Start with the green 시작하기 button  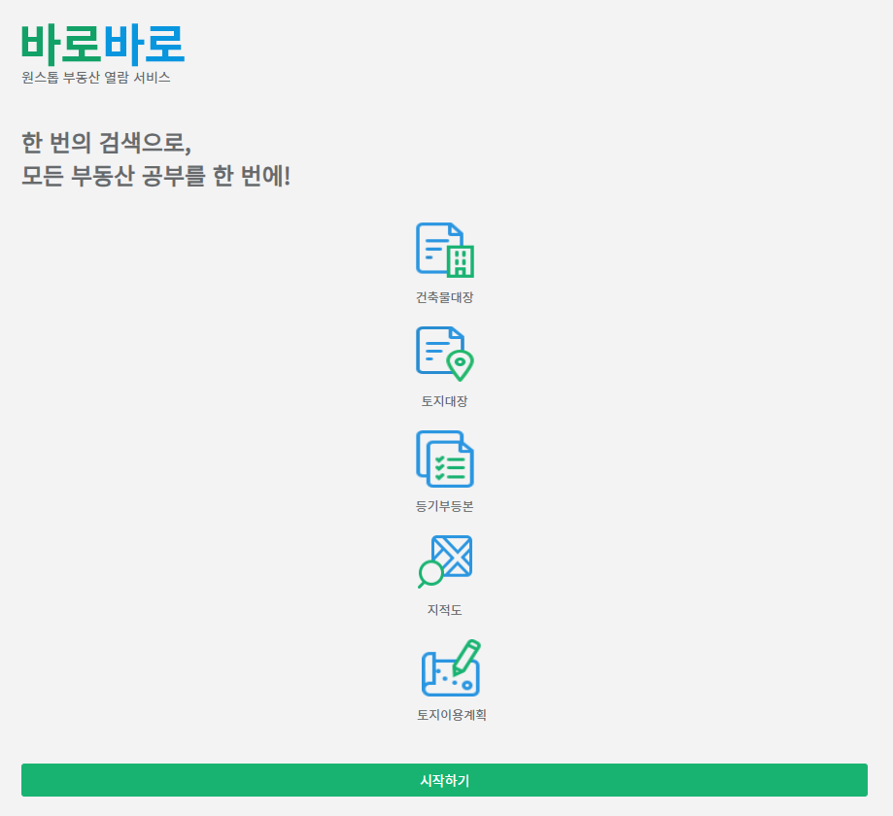[444, 780]
